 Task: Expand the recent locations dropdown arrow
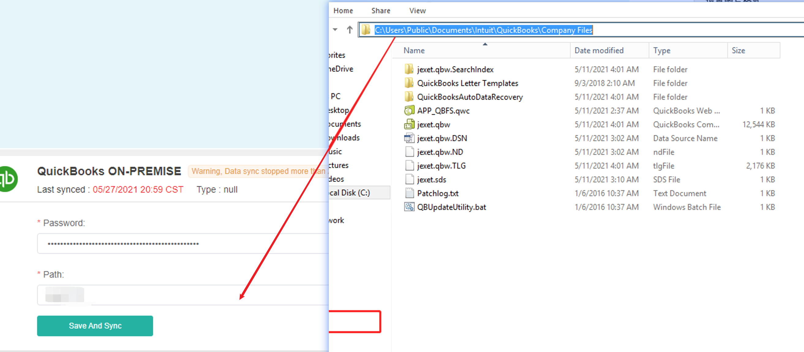[x=335, y=30]
